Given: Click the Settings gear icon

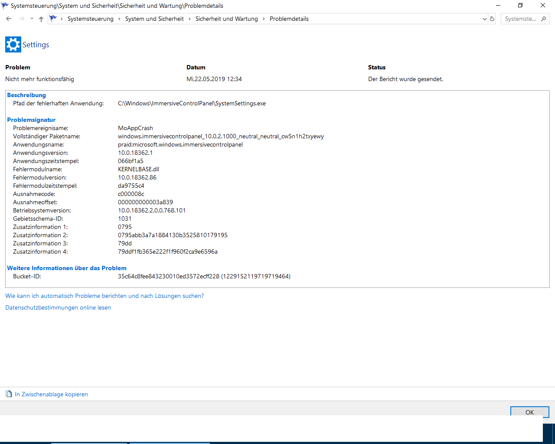Looking at the screenshot, I should click(13, 44).
